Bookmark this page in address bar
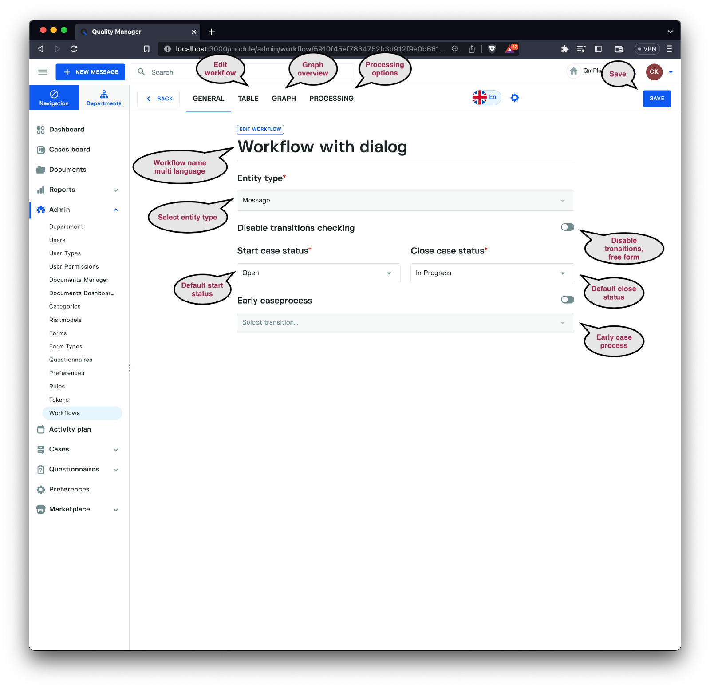The height and width of the screenshot is (689, 710). point(146,49)
